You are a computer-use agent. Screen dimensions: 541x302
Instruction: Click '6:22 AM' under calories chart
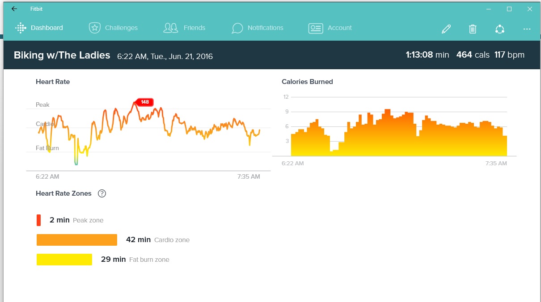coord(293,164)
